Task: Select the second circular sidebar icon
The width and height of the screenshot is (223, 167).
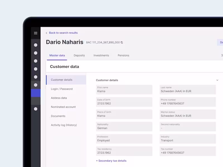Action: tap(35, 53)
